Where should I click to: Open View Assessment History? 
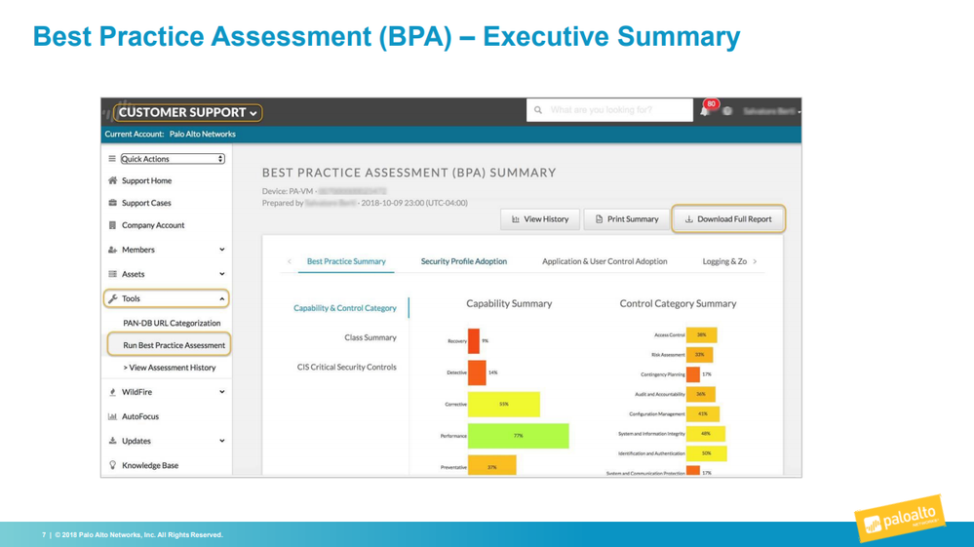(170, 368)
